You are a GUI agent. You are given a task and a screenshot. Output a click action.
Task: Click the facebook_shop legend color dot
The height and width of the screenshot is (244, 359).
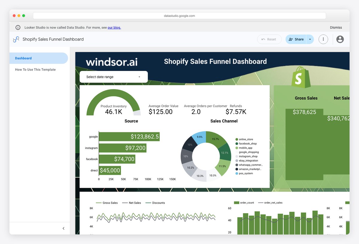point(237,144)
